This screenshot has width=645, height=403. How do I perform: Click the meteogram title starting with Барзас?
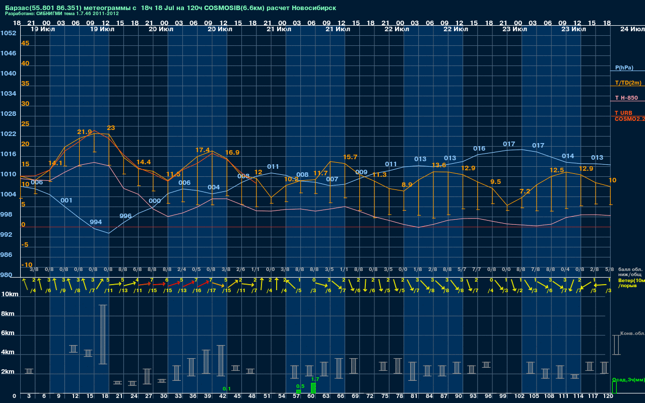point(171,8)
